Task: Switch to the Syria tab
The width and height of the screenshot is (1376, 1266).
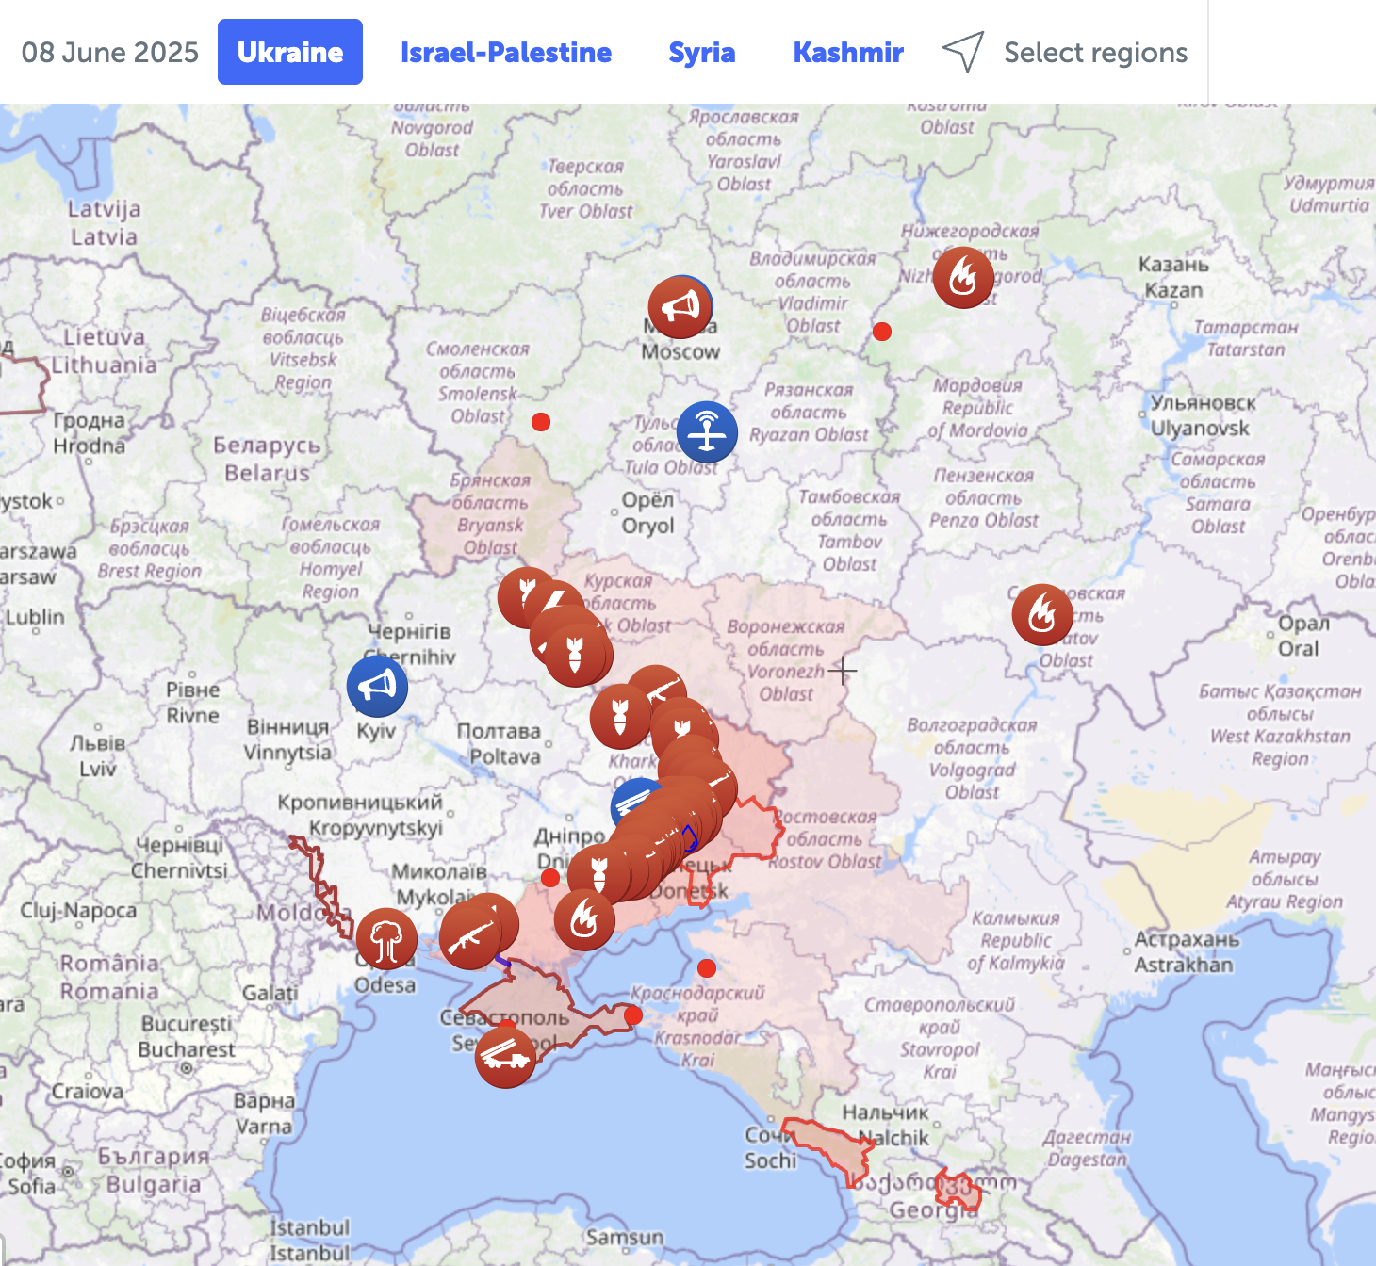Action: coord(702,52)
